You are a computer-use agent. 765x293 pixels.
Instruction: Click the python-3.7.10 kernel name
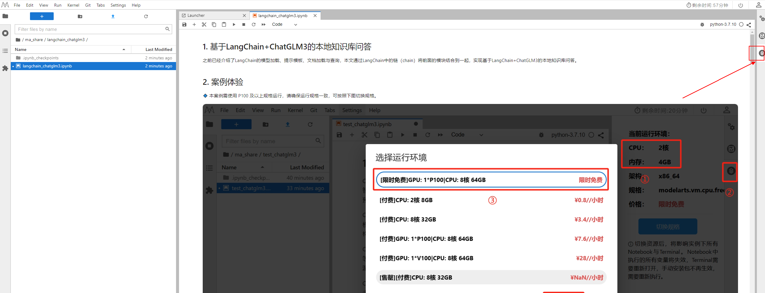pyautogui.click(x=723, y=25)
